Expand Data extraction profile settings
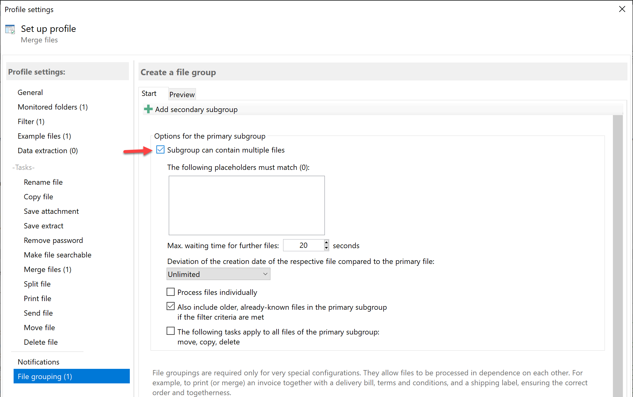Screen dimensions: 633x397 tap(48, 150)
